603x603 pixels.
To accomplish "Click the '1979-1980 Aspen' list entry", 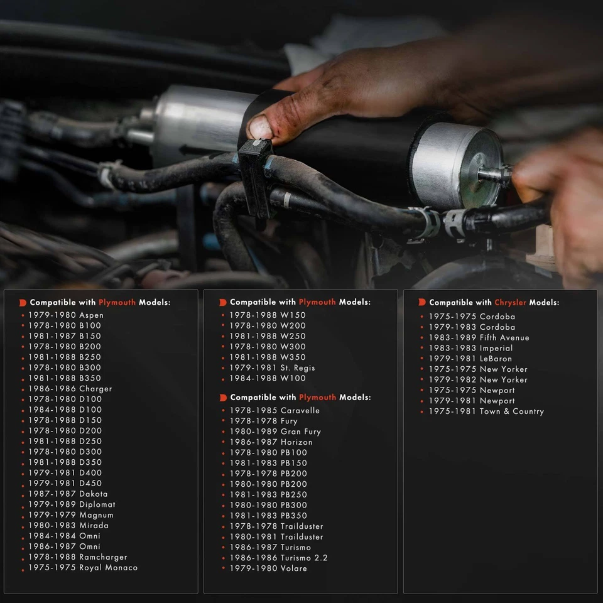I will pyautogui.click(x=66, y=315).
